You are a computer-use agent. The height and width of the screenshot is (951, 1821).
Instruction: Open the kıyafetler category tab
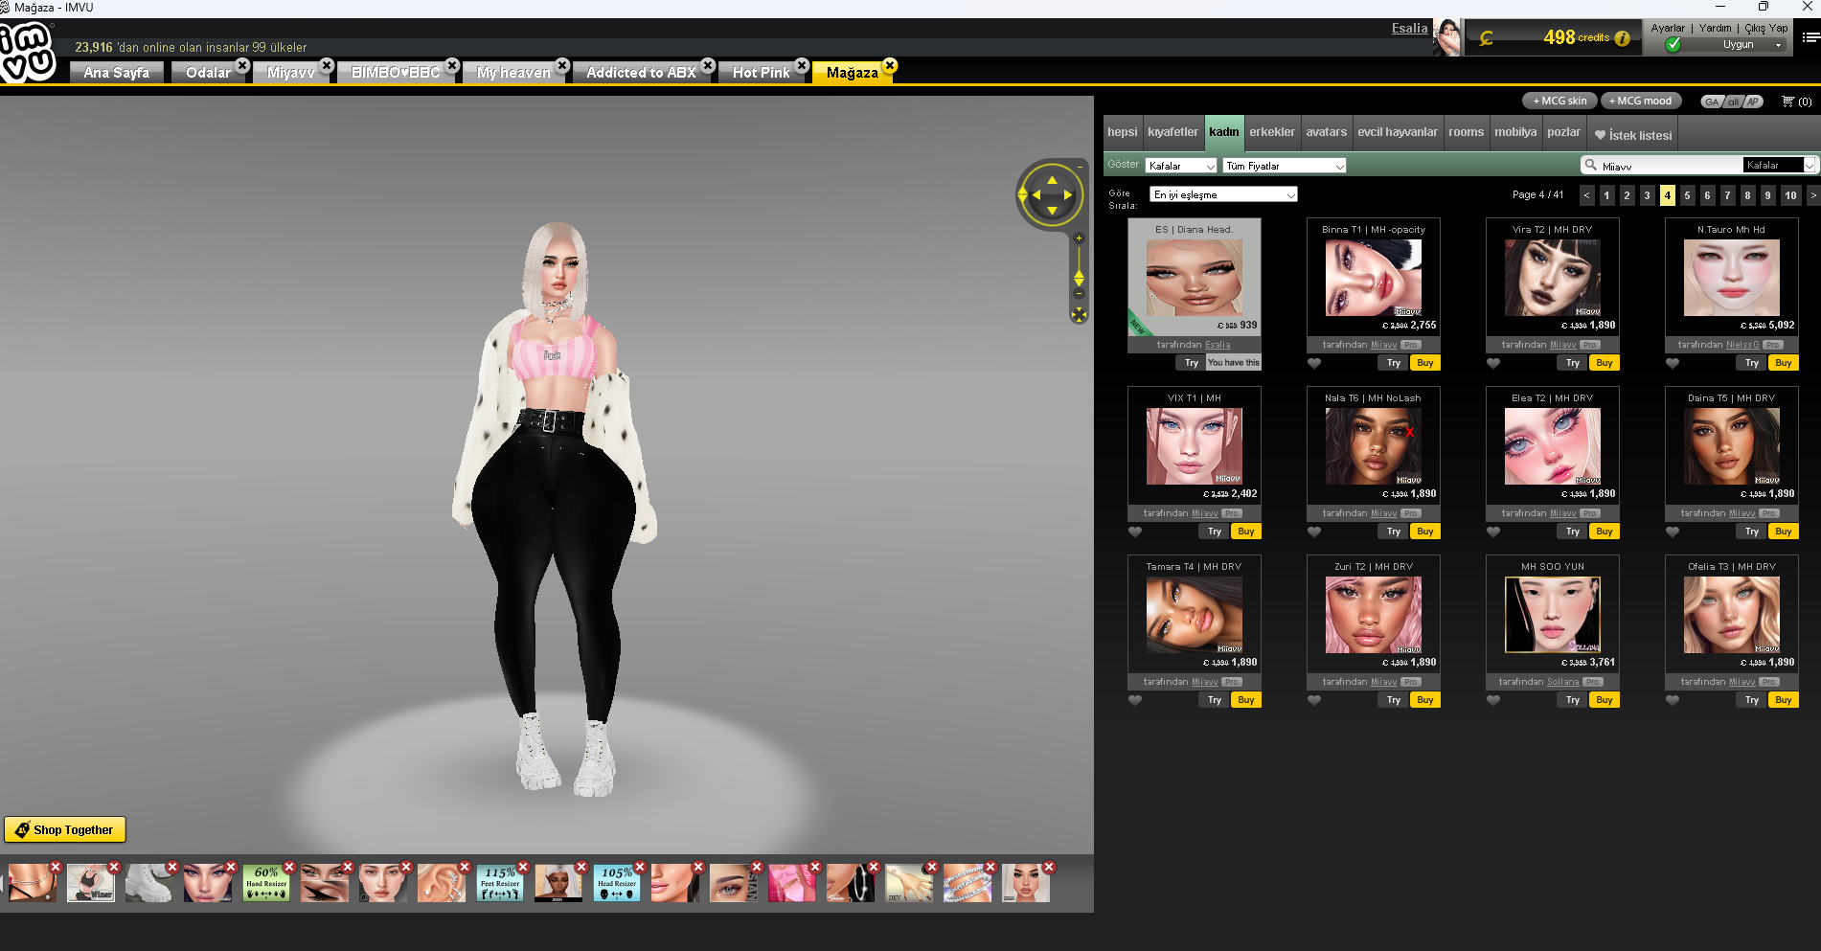[x=1172, y=132]
